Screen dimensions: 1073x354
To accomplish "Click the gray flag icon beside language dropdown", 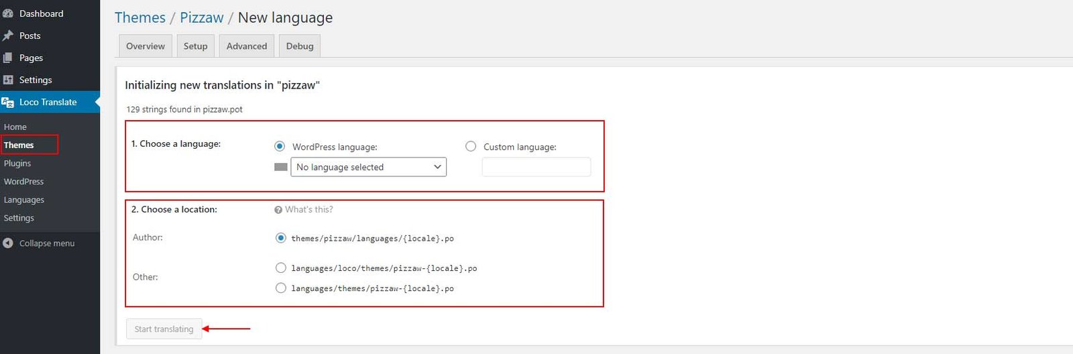I will (x=281, y=167).
